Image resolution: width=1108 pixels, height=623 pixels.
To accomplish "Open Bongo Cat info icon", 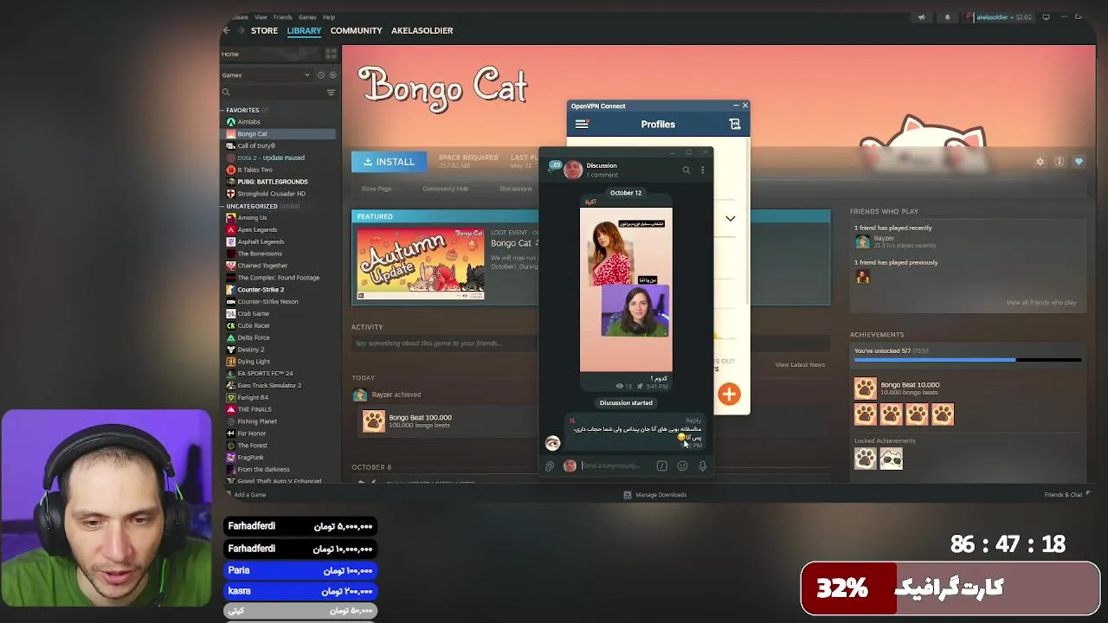I will 1060,162.
